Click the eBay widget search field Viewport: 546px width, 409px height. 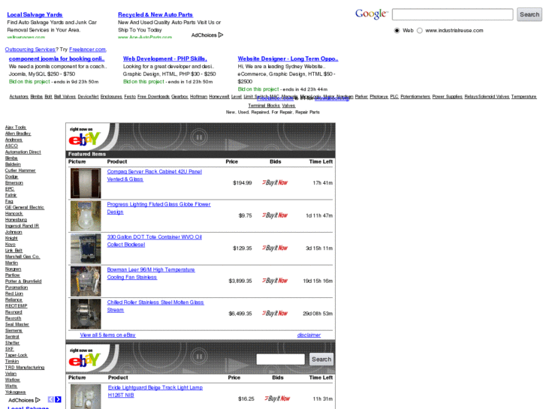tap(280, 359)
